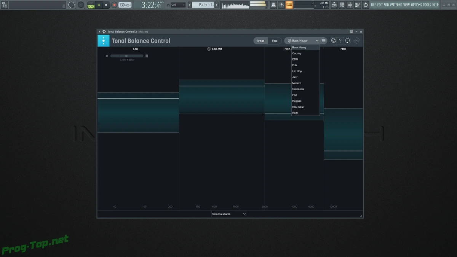457x257 pixels.
Task: Open the FILE menu
Action: (373, 5)
